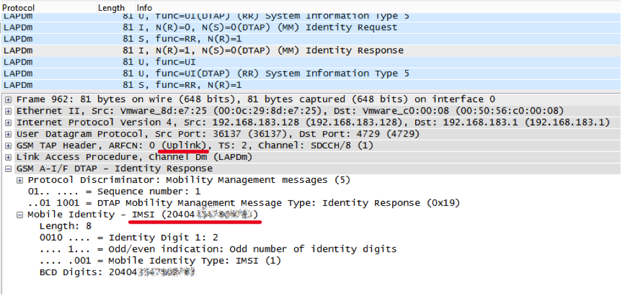Select the Odd/even indication line
Image resolution: width=621 pixels, height=295 pixels.
[x=191, y=249]
